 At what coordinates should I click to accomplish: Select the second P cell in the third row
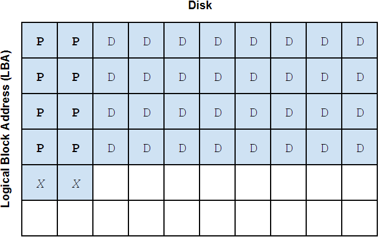pos(75,112)
